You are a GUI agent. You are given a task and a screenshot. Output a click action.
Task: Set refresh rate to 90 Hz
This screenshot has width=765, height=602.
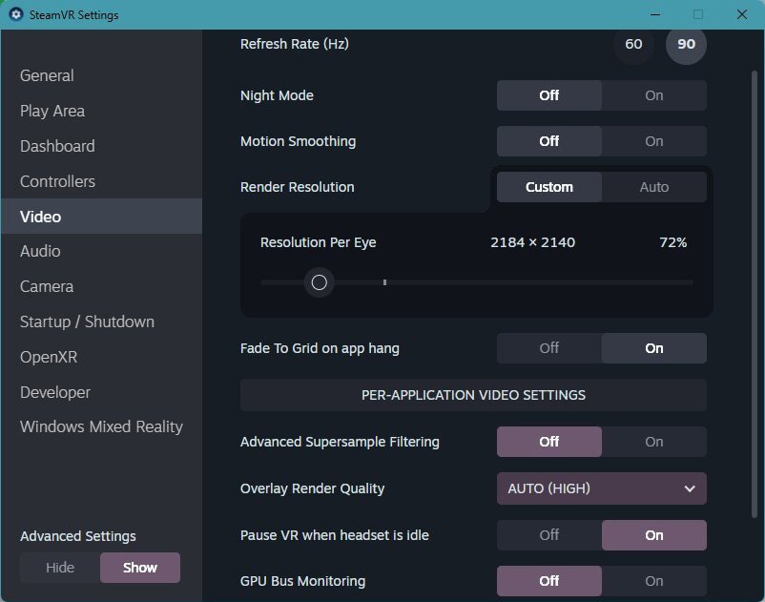[686, 45]
